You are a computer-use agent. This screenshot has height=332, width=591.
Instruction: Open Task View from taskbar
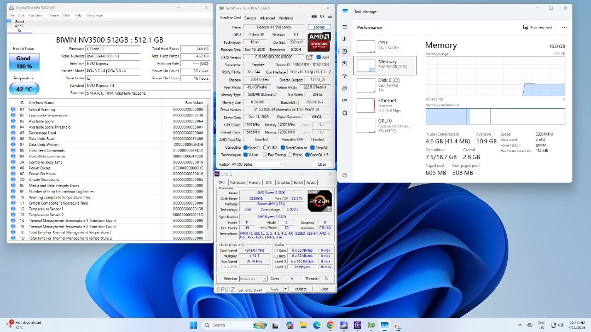pyautogui.click(x=275, y=325)
